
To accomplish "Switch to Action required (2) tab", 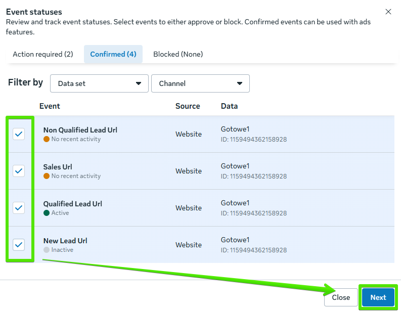I will [43, 54].
